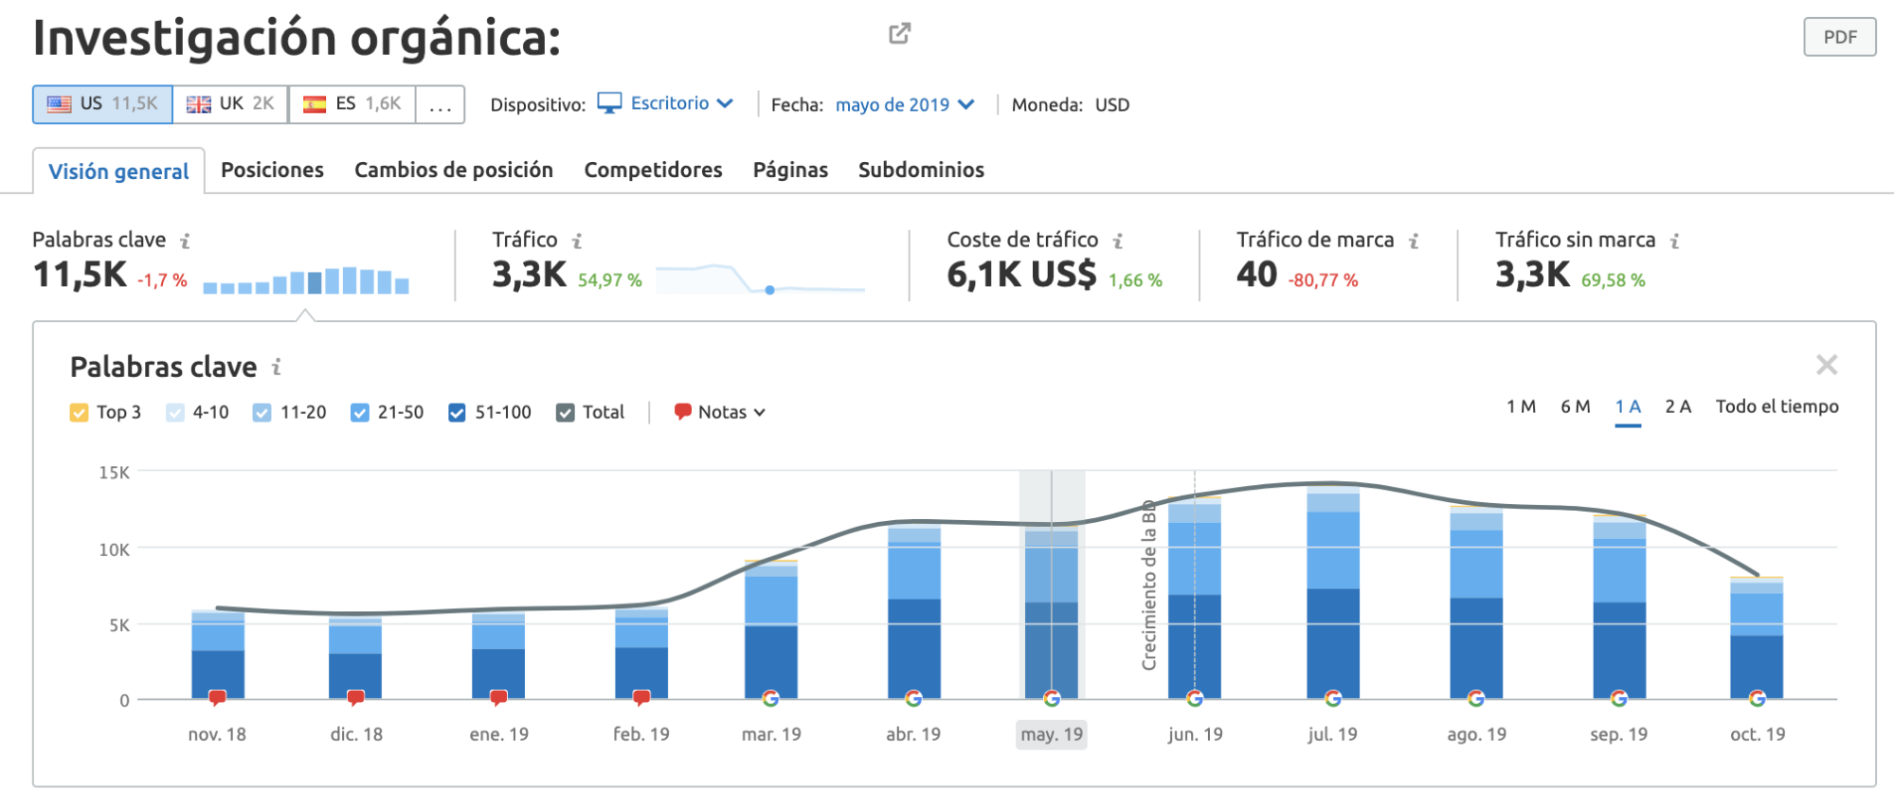Toggle the Total line checkbox
The image size is (1894, 809).
click(x=566, y=413)
